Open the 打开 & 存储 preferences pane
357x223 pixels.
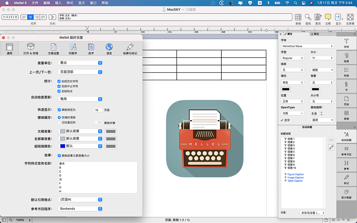point(31,49)
